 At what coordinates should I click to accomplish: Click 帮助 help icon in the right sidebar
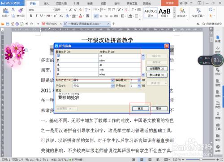[x=218, y=149]
